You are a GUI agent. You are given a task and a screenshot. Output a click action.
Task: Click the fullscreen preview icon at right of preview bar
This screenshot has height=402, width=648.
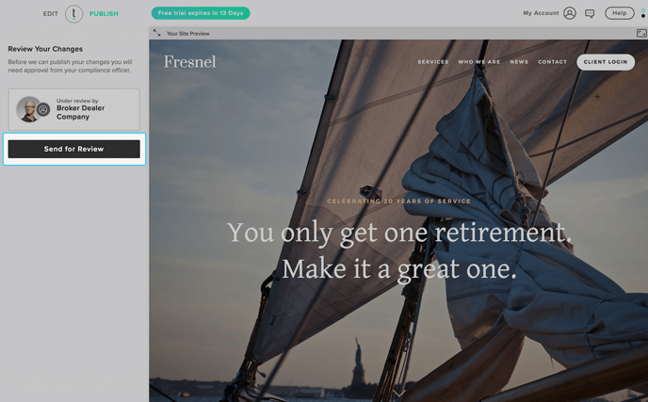pos(641,33)
